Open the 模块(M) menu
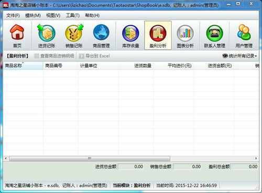 [x=33, y=16]
